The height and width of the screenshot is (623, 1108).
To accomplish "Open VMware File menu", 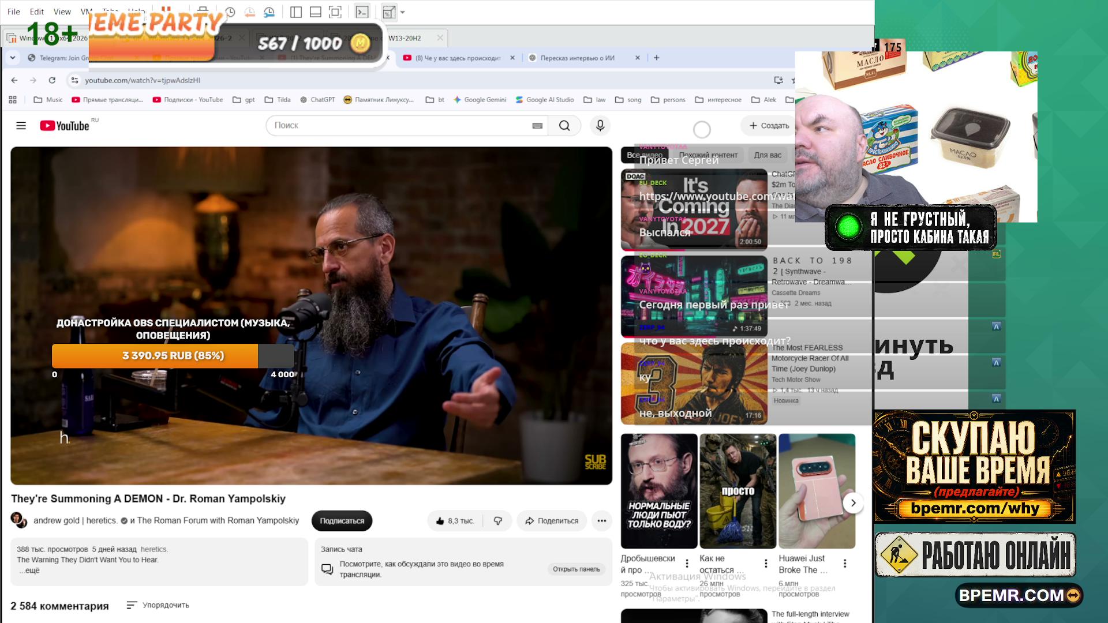I will [14, 12].
